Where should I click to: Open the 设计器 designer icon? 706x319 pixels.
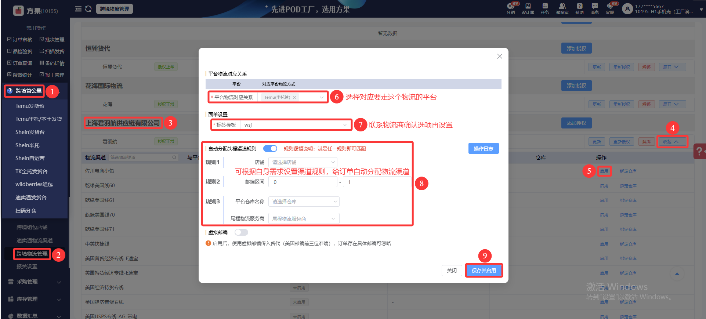coord(528,8)
